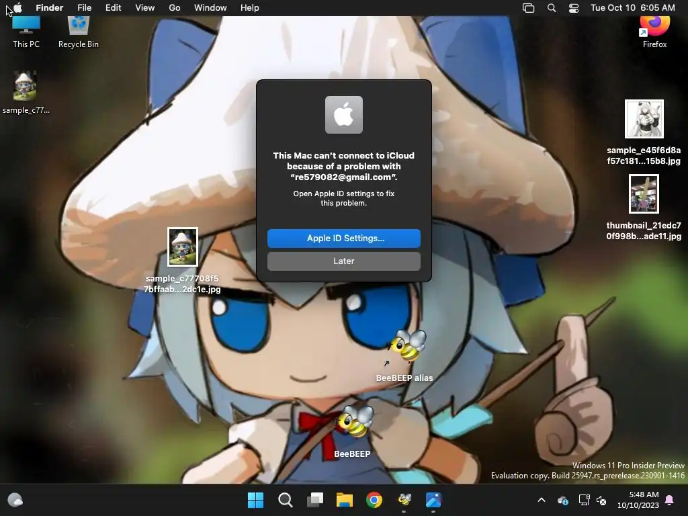Open the Apple menu in menu bar
The height and width of the screenshot is (516, 688).
pyautogui.click(x=17, y=7)
